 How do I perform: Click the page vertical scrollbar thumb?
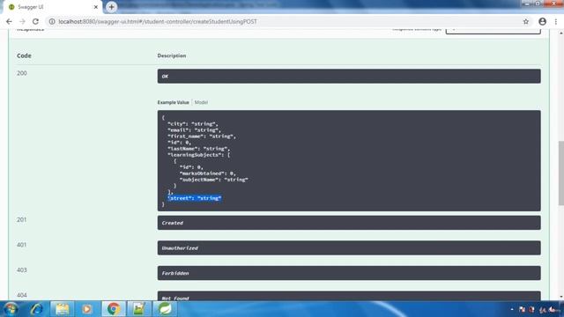click(560, 173)
